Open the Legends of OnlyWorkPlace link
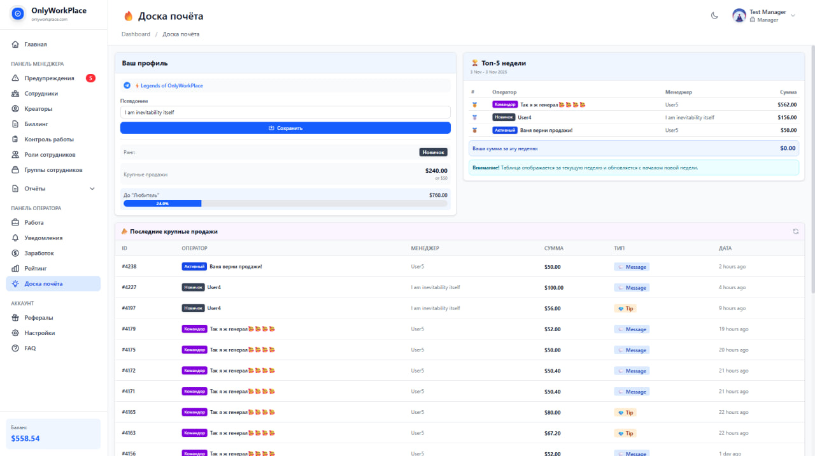Screen dimensions: 815x456 click(171, 85)
